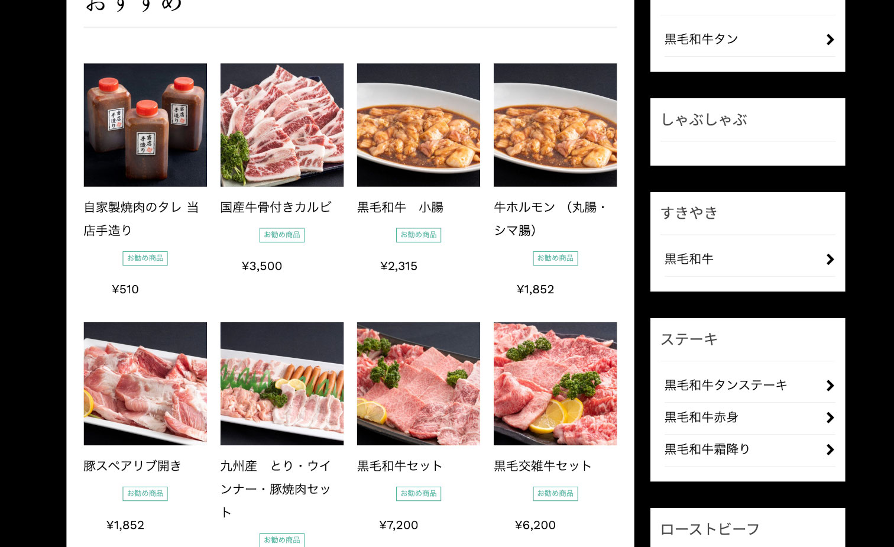Select the しゃぶしゃぶ category heading
Image resolution: width=894 pixels, height=547 pixels.
[704, 120]
